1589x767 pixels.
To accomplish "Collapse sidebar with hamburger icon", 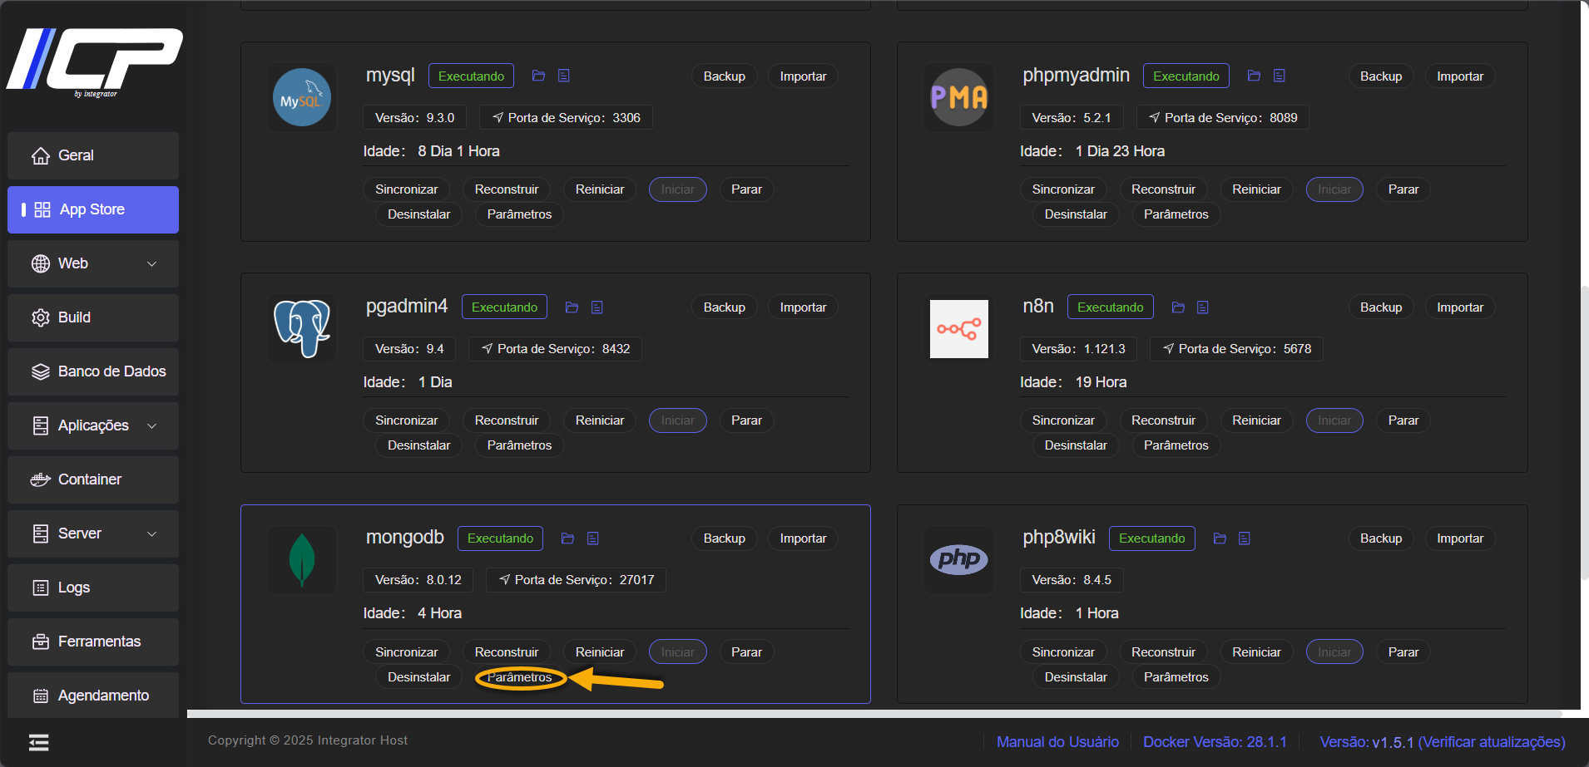I will tap(38, 742).
